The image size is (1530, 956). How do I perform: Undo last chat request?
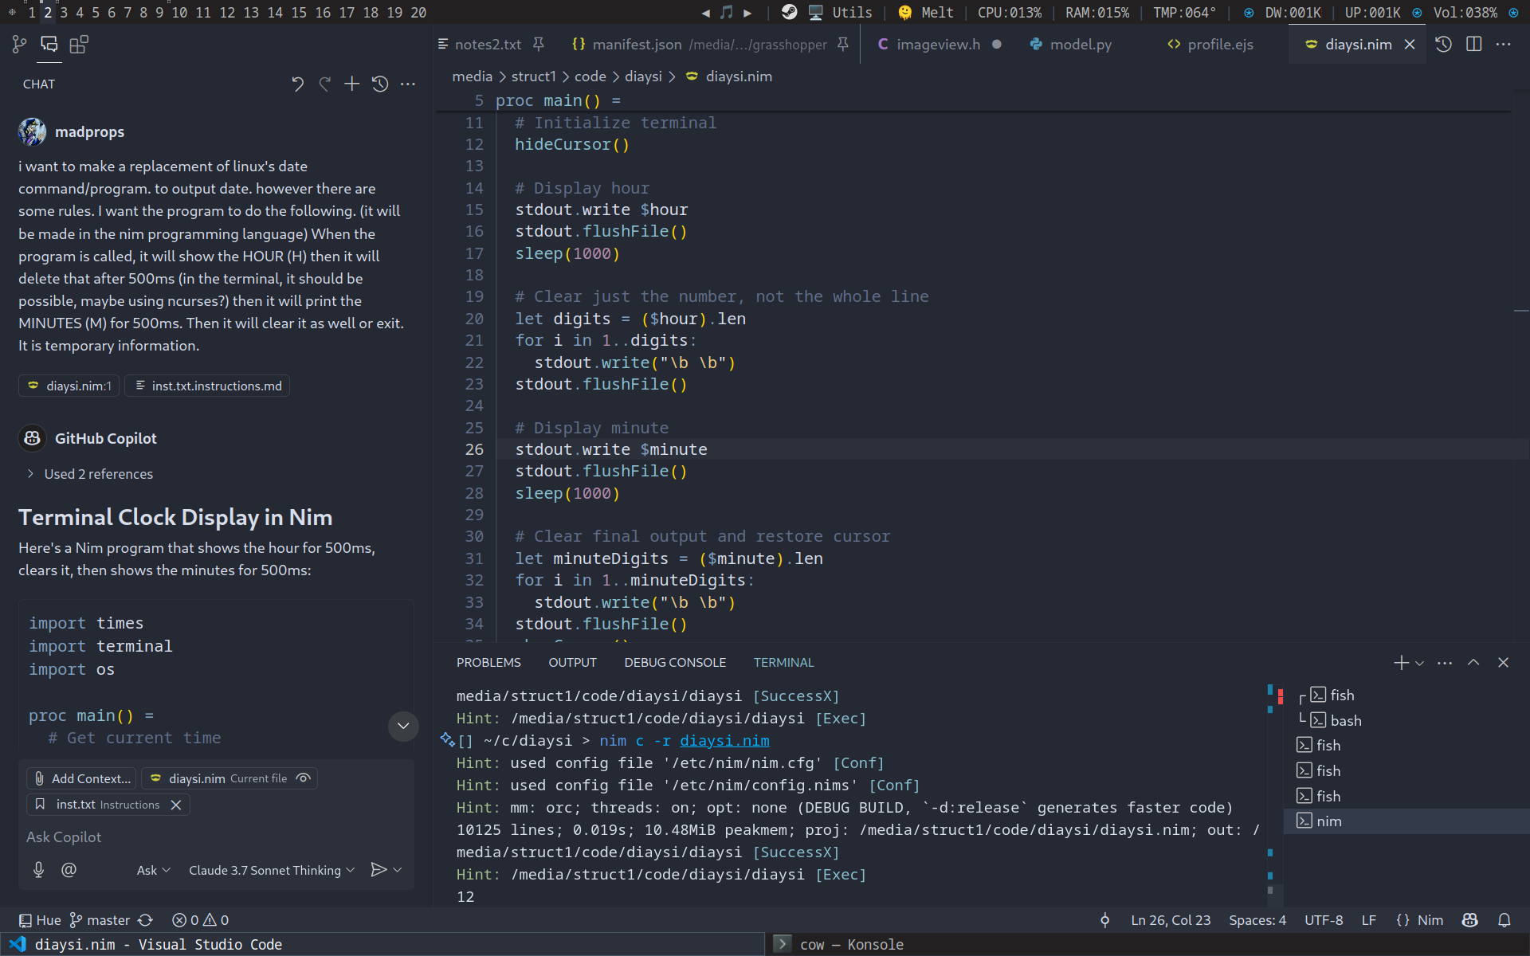point(297,84)
